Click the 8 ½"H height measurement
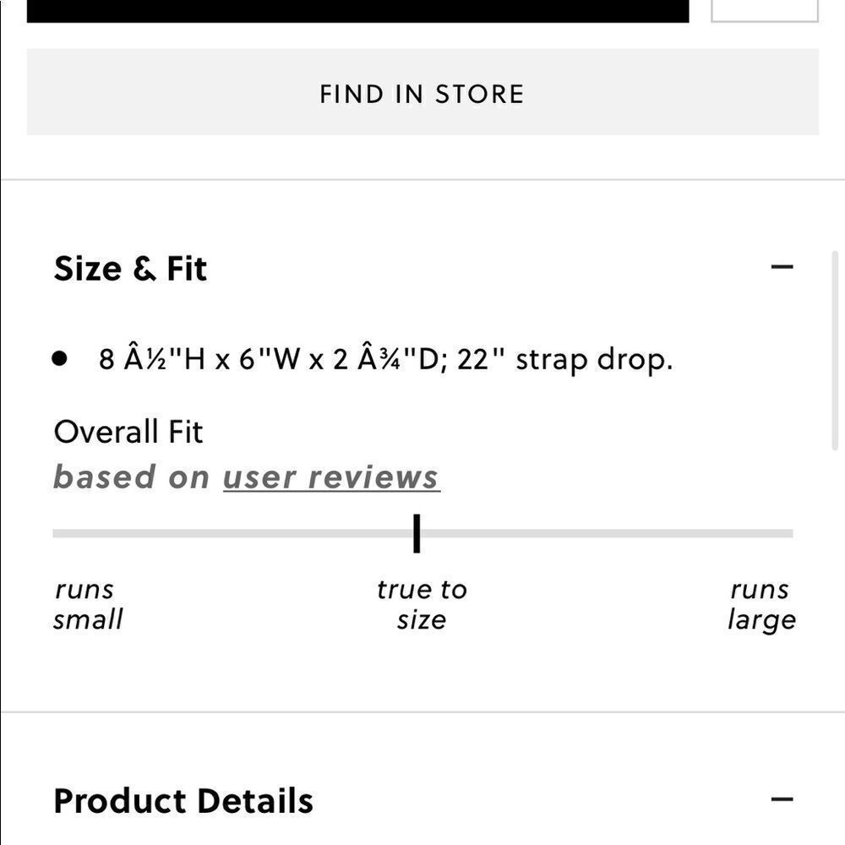The image size is (845, 845). coord(152,359)
